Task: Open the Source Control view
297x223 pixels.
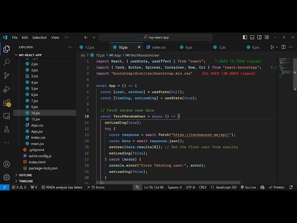Action: [6, 75]
